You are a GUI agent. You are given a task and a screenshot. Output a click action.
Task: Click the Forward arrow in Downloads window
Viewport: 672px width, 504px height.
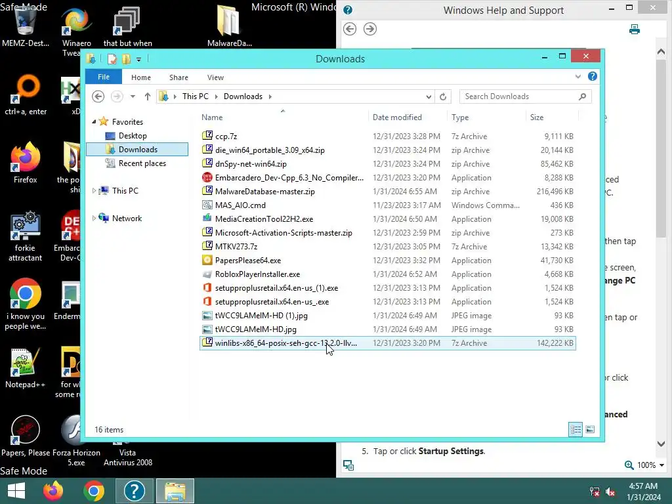[x=117, y=96]
